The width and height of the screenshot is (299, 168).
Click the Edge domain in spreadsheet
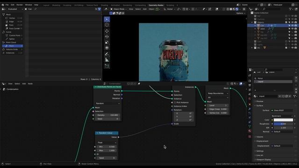click(x=13, y=21)
